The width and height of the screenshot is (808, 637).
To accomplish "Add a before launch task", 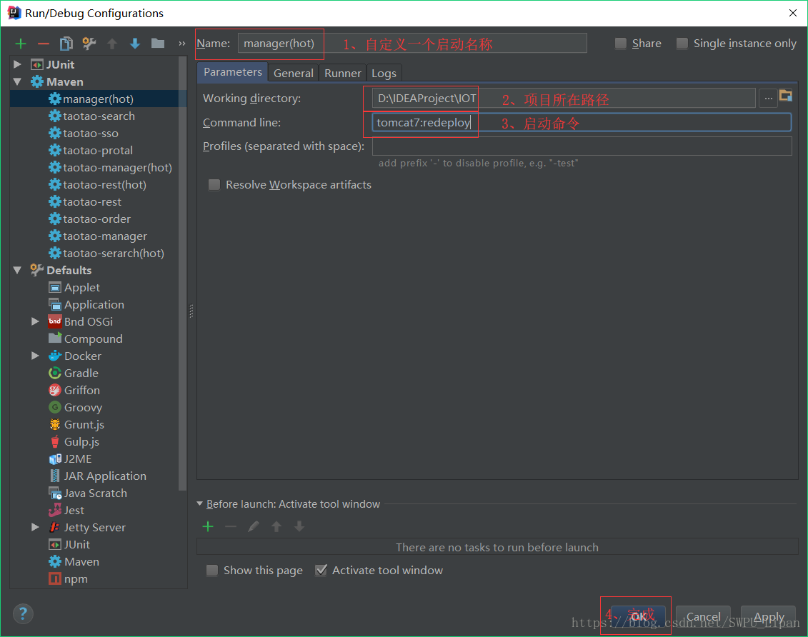I will [x=208, y=526].
